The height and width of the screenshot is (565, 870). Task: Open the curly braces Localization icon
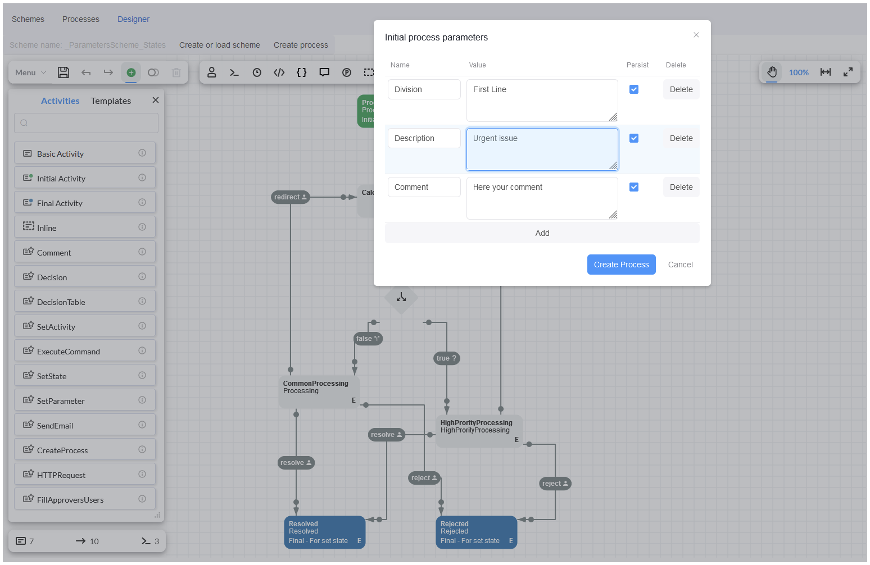(x=302, y=72)
